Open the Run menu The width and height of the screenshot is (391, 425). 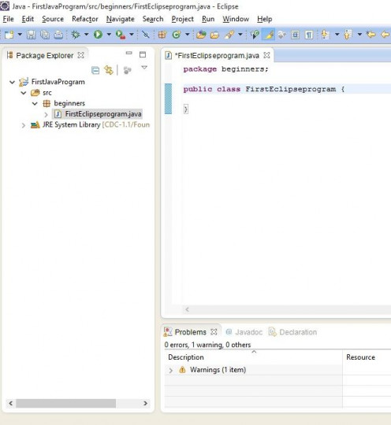(208, 19)
